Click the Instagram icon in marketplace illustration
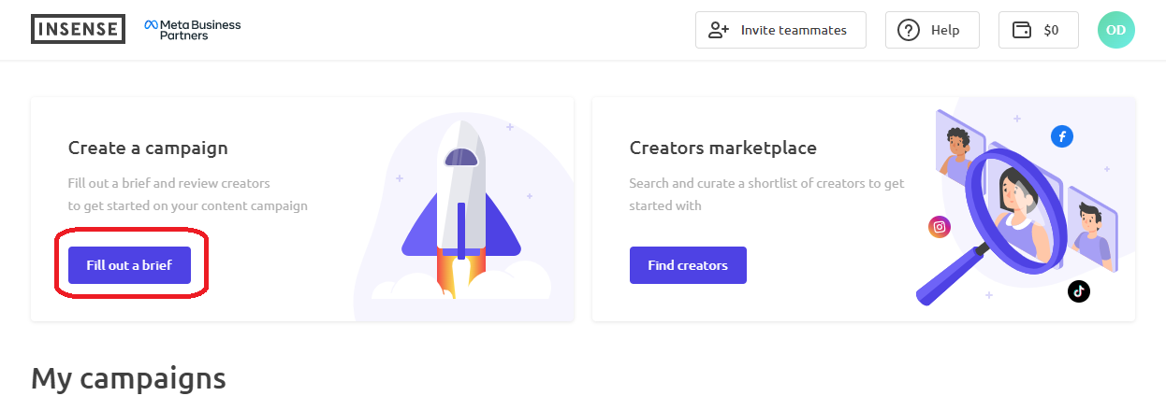This screenshot has height=410, width=1166. [x=940, y=226]
